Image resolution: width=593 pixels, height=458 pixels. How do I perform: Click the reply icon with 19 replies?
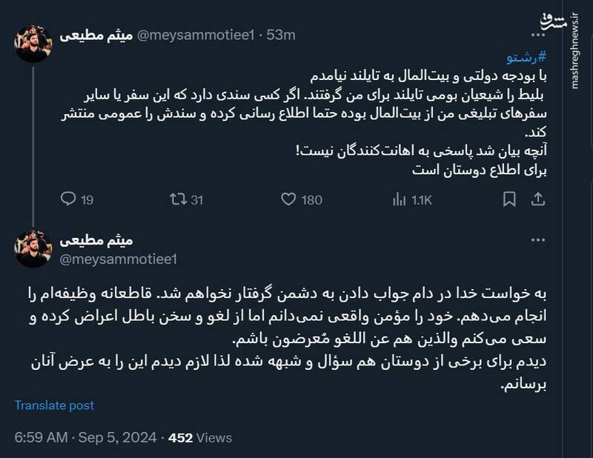click(67, 199)
